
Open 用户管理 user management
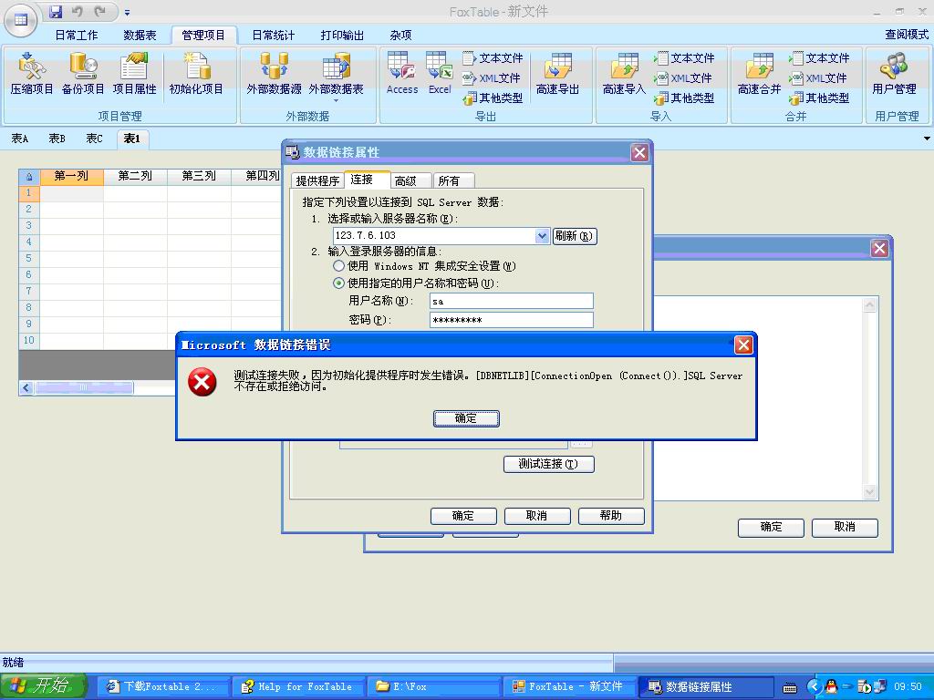(894, 73)
